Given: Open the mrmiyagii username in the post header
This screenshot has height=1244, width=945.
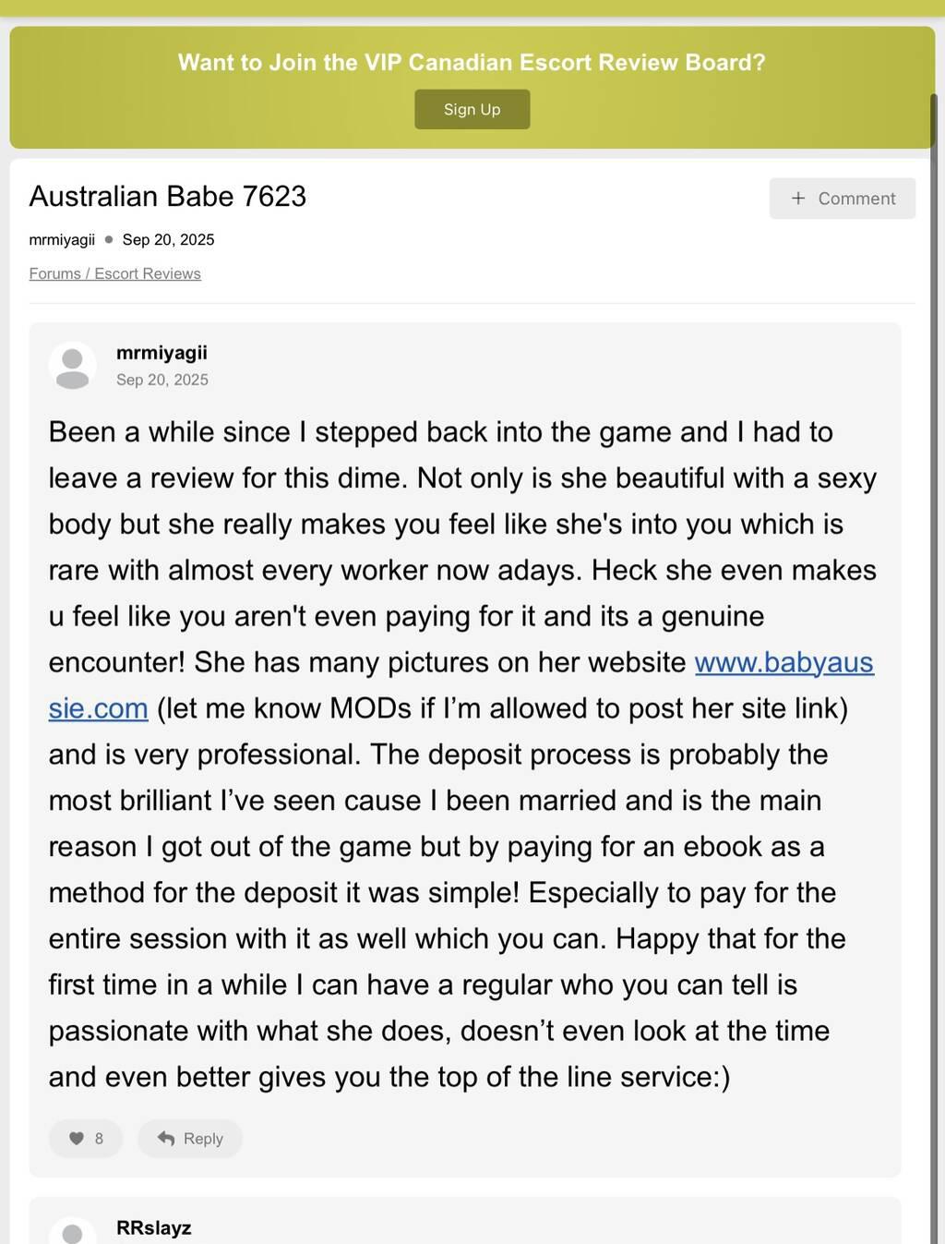Looking at the screenshot, I should [161, 353].
